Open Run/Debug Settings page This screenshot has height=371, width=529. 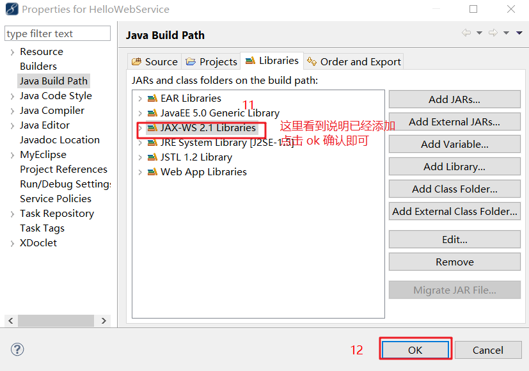tap(65, 184)
